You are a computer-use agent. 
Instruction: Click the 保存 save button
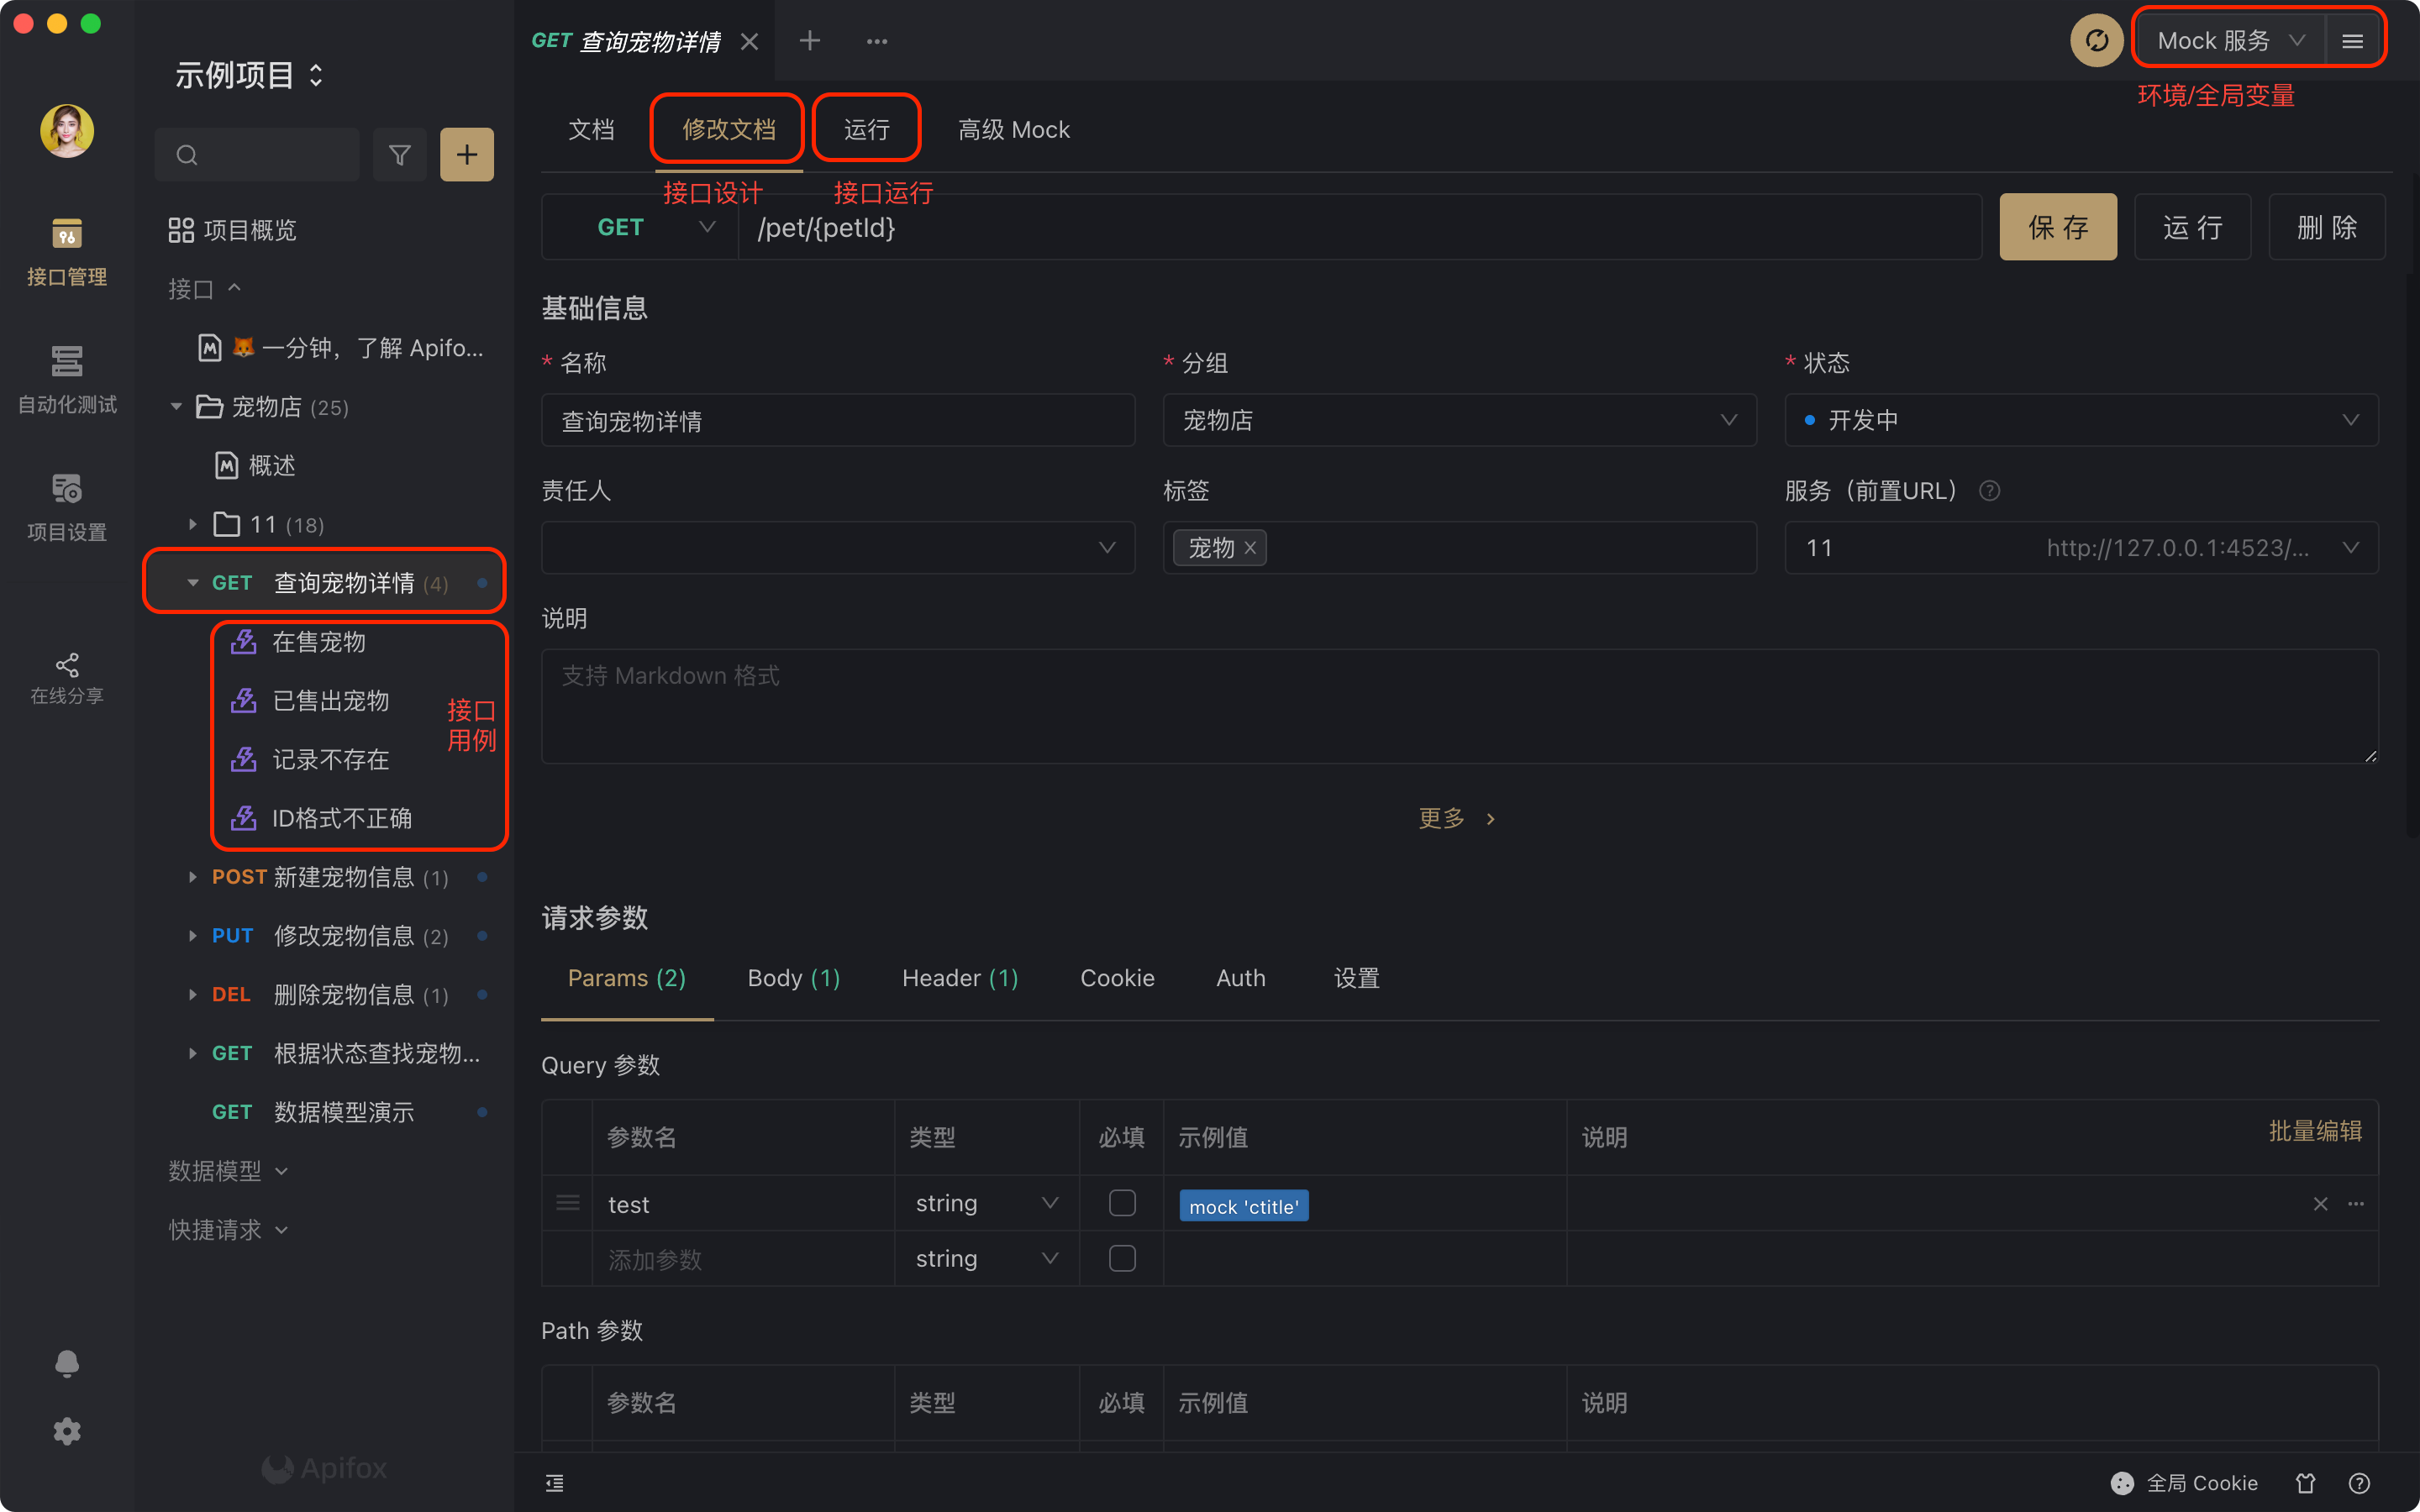click(x=2057, y=227)
